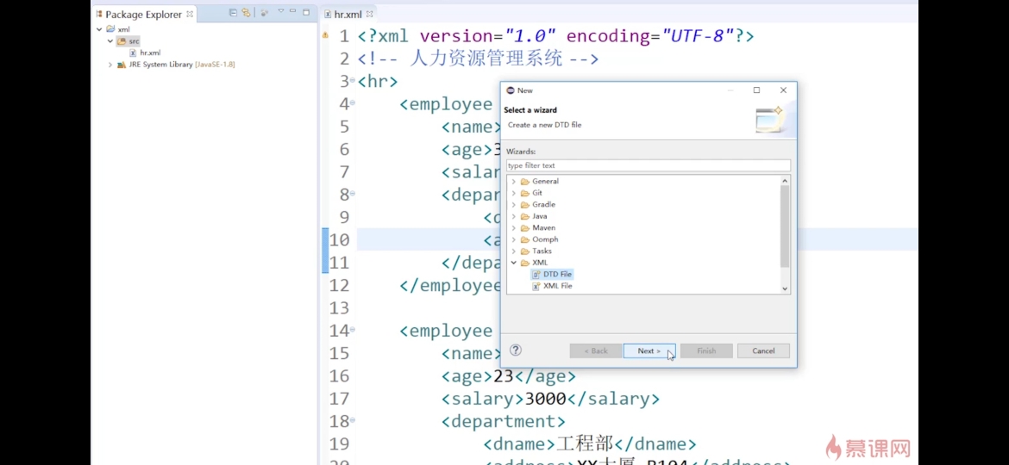1009x465 pixels.
Task: Close the hr.xml editor tab
Action: [369, 14]
